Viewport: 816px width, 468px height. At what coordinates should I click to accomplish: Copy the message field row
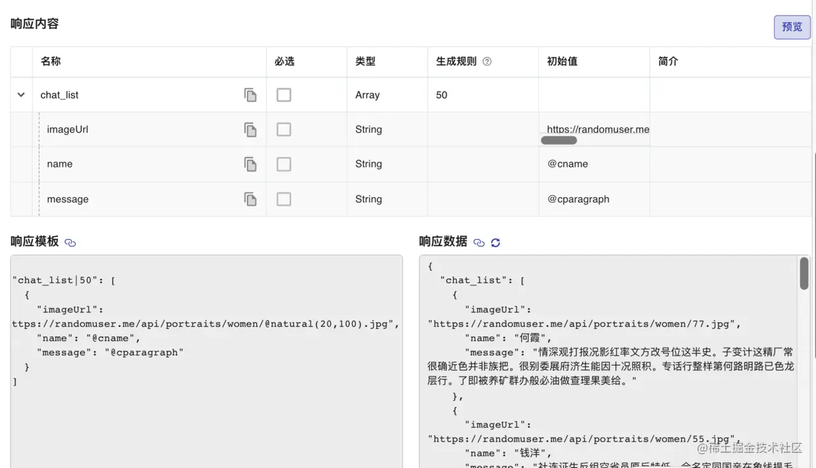coord(250,199)
